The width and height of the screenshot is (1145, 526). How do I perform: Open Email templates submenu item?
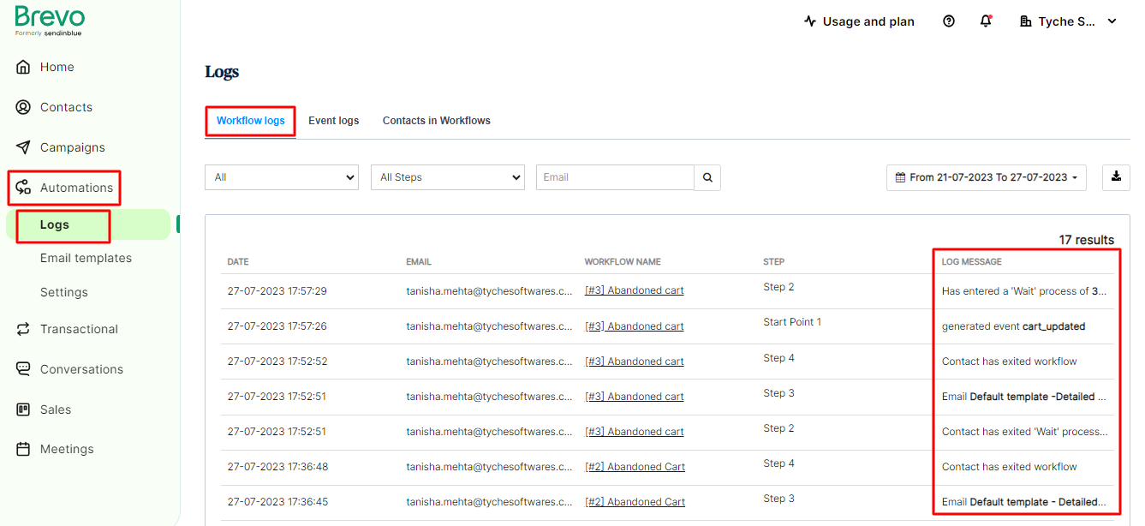[86, 258]
